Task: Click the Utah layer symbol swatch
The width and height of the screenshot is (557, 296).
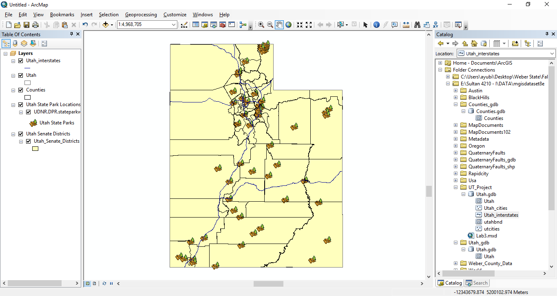Action: pyautogui.click(x=28, y=83)
